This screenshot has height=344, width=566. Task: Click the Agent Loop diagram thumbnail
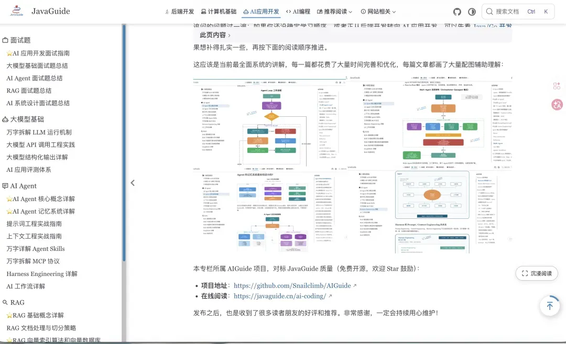pyautogui.click(x=270, y=124)
